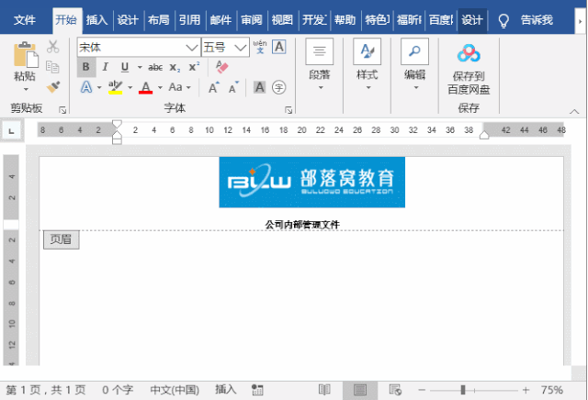588x400 pixels.
Task: Click the Phonetic Guide wén icon
Action: point(260,47)
